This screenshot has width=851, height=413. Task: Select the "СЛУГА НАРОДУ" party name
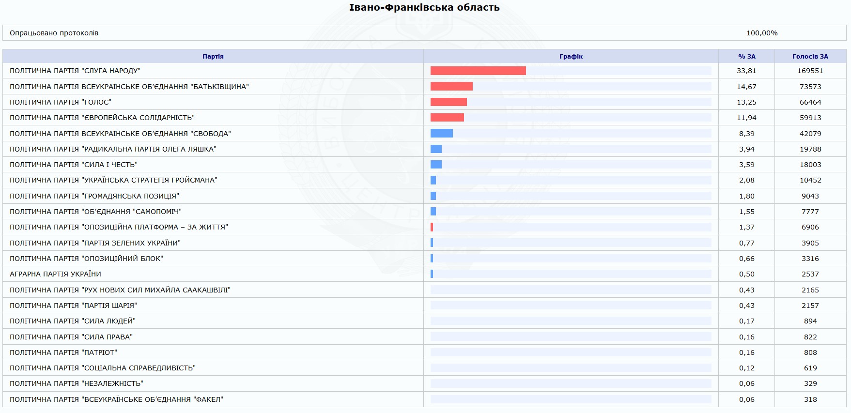coord(75,71)
